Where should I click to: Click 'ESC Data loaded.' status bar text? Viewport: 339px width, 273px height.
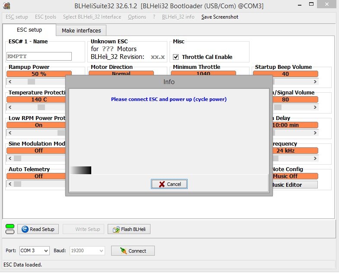(22, 265)
